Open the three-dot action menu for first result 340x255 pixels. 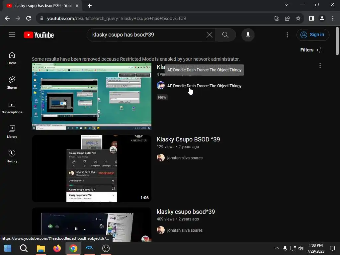point(320,66)
